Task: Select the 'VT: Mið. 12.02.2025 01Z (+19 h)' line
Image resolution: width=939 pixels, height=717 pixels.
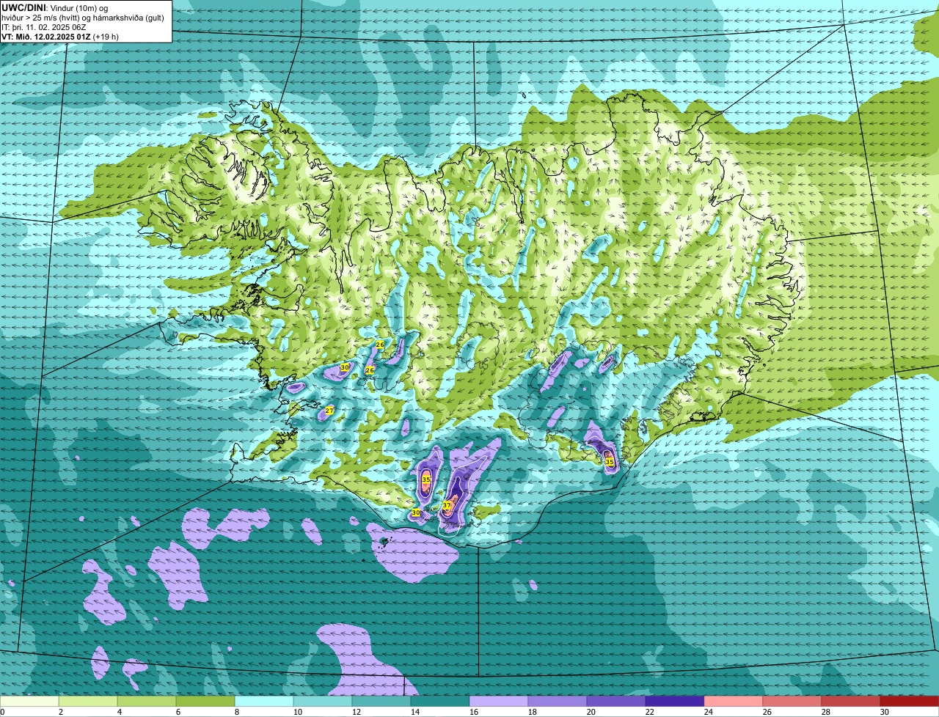Action: coord(60,37)
